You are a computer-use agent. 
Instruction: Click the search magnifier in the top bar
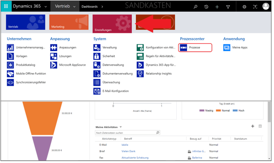[x=196, y=7]
